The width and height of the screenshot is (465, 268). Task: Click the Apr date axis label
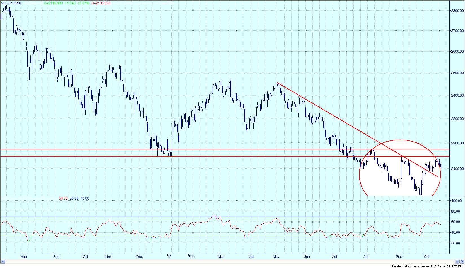click(252, 257)
